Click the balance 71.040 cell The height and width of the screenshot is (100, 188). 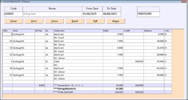point(154,61)
